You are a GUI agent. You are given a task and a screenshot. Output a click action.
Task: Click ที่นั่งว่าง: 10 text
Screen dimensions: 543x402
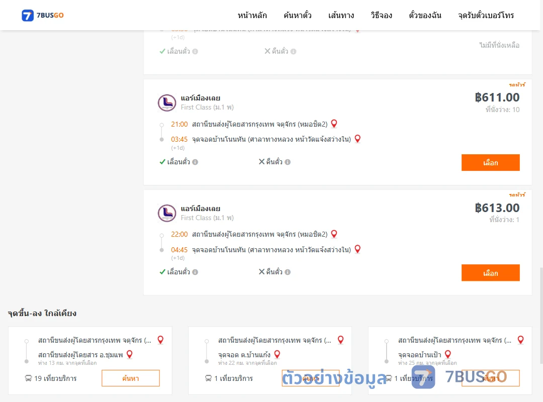(502, 110)
